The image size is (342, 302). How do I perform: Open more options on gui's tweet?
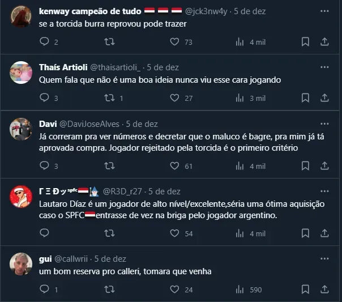click(324, 258)
